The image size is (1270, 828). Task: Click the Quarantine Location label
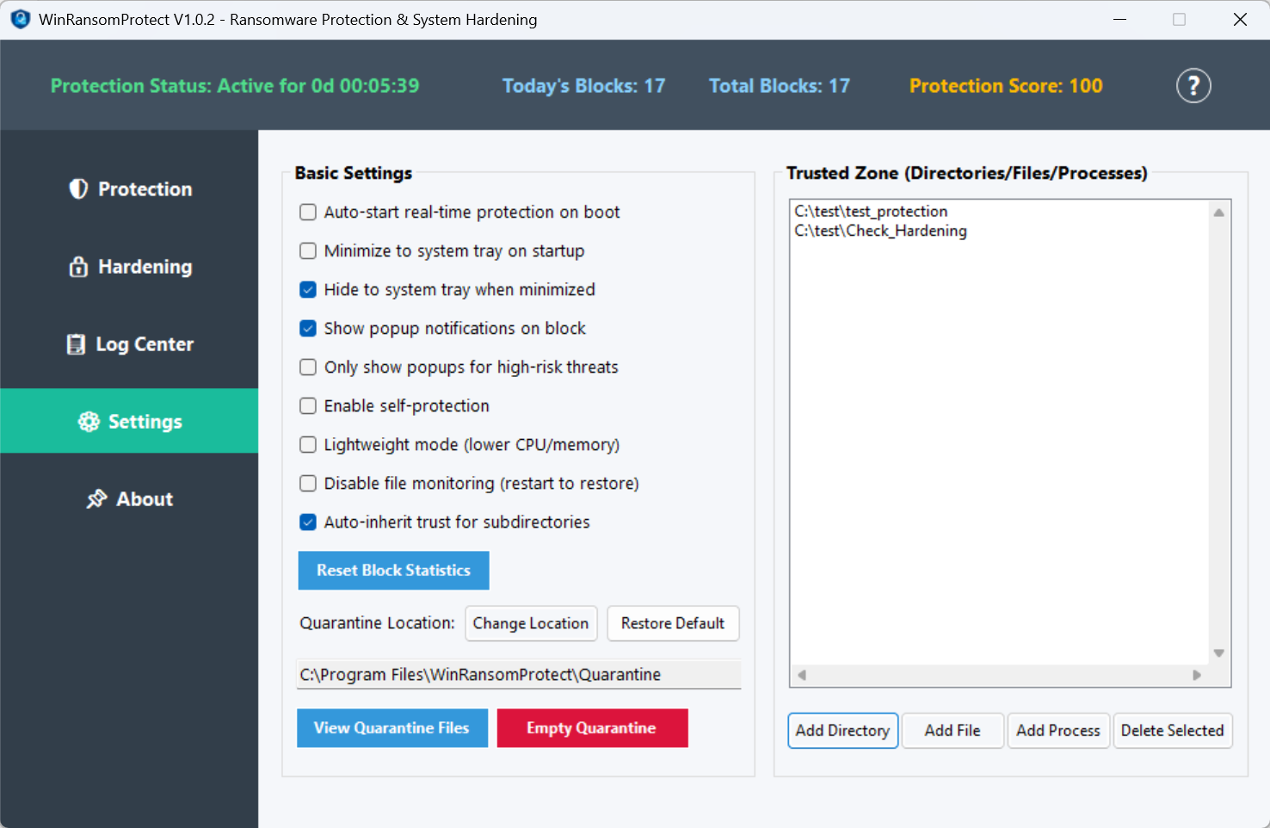click(x=377, y=623)
